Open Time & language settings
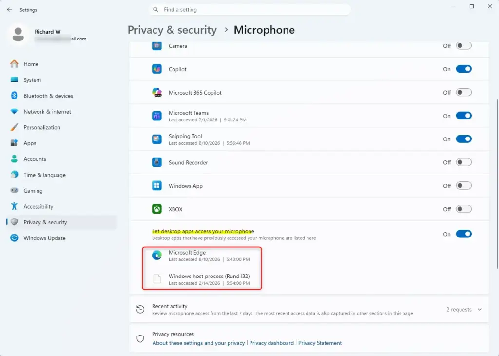The height and width of the screenshot is (356, 499). (62, 175)
